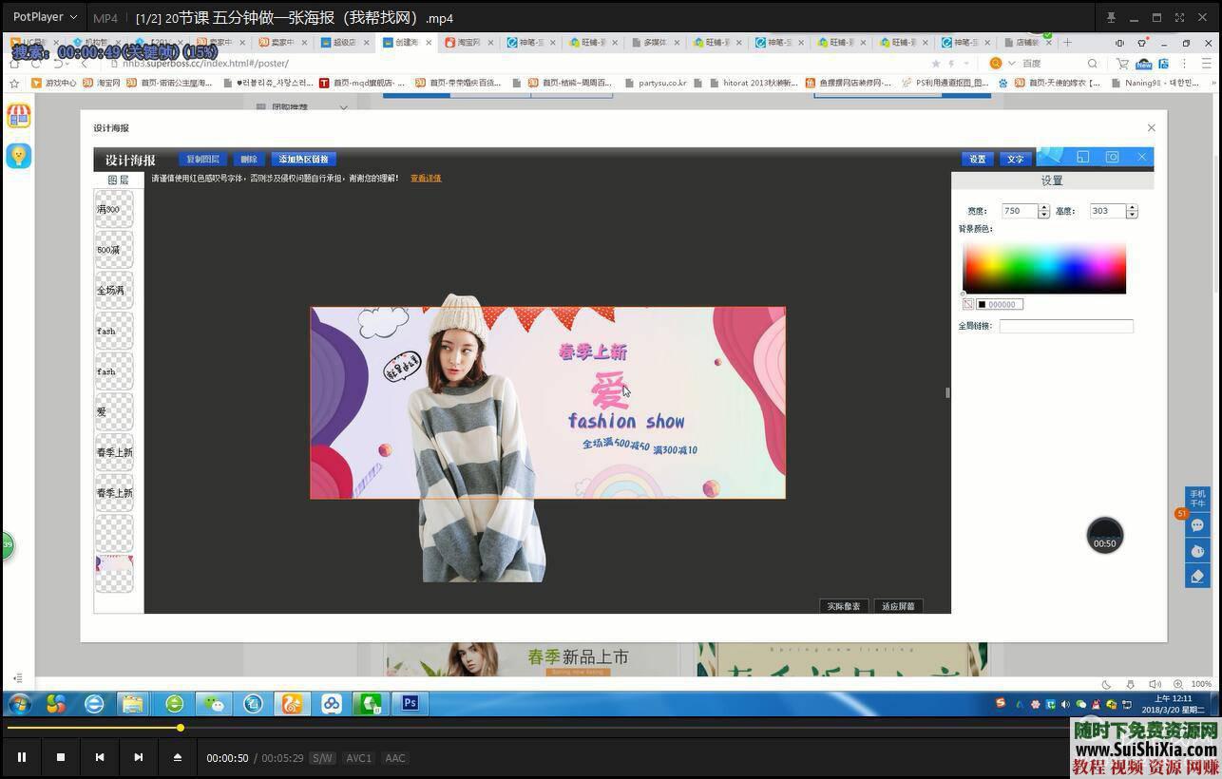Skip to the next video file
The image size is (1222, 779).
point(139,757)
